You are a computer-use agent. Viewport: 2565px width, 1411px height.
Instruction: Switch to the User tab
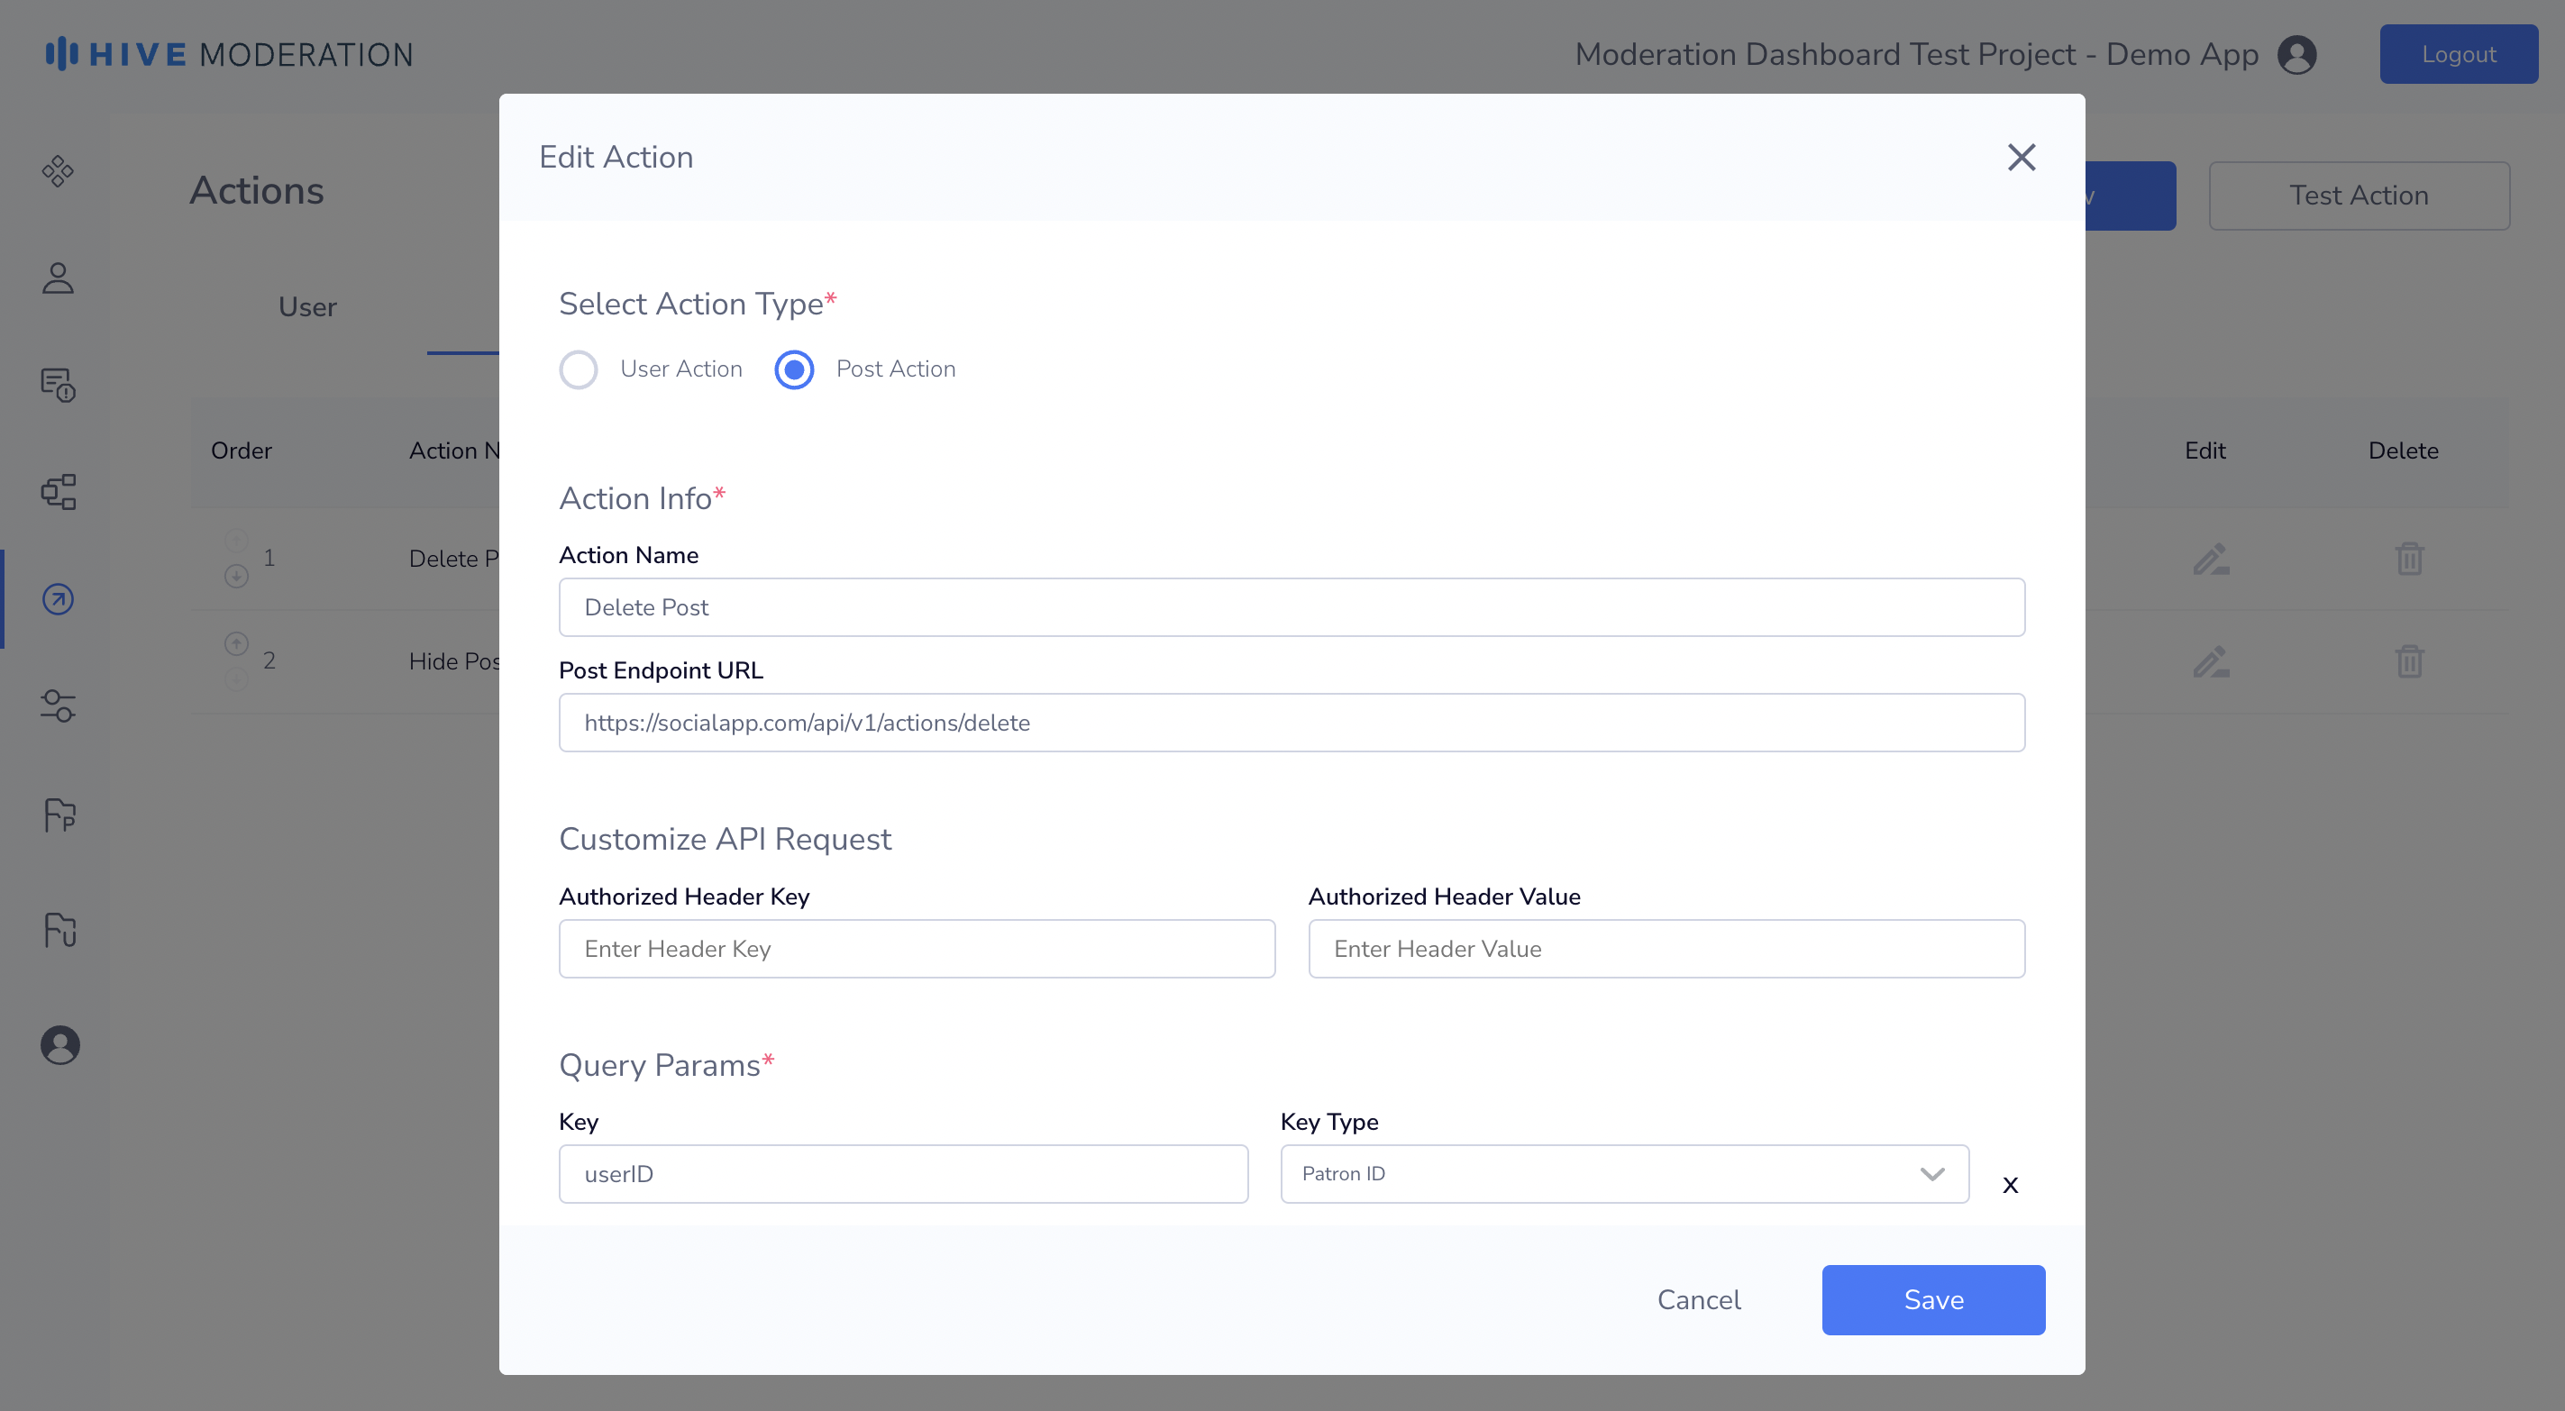click(306, 306)
